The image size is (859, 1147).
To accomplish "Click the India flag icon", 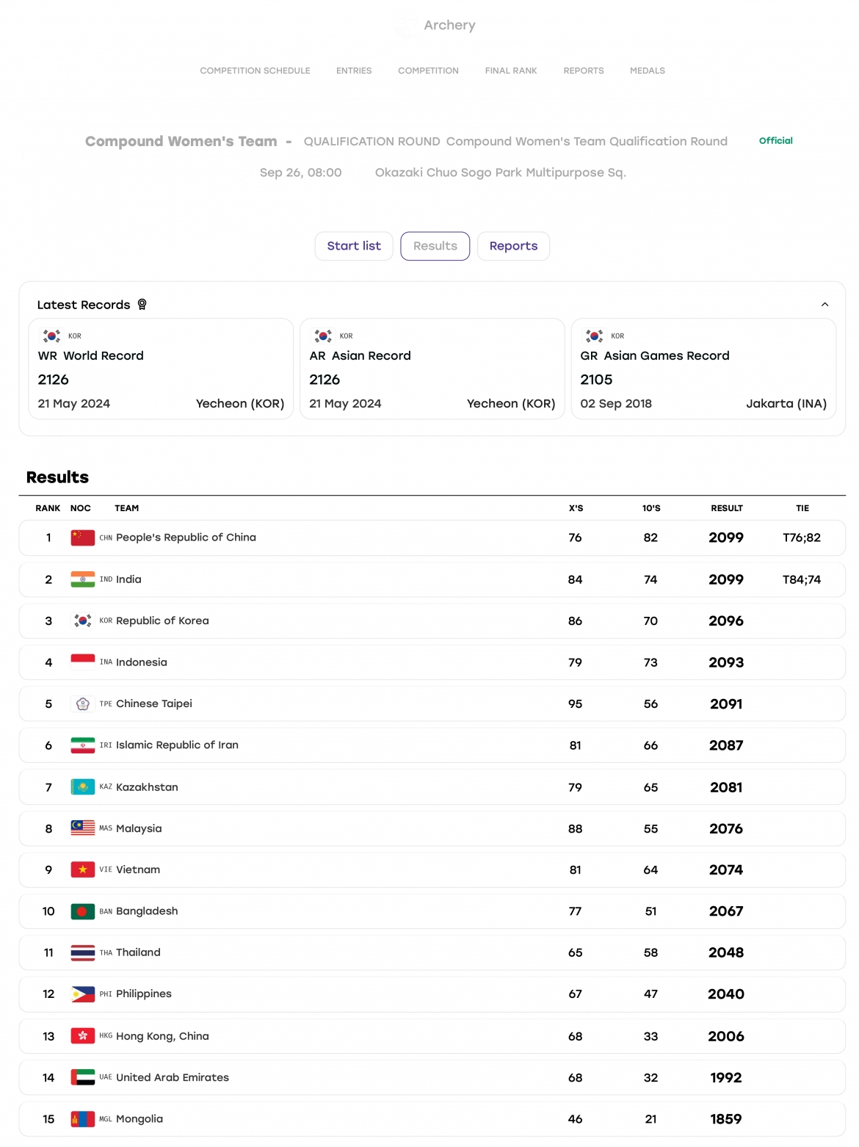I will pos(83,579).
